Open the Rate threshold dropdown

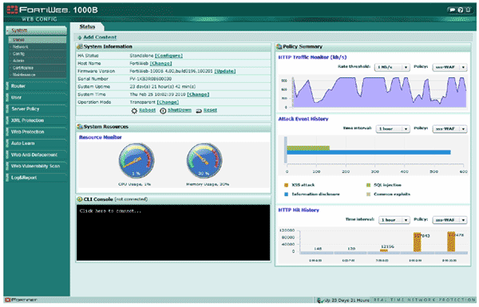click(x=392, y=67)
